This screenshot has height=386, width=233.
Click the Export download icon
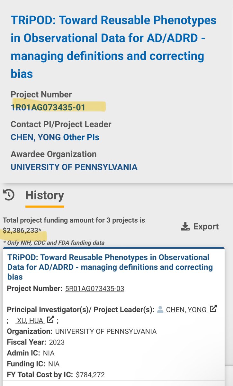[185, 226]
